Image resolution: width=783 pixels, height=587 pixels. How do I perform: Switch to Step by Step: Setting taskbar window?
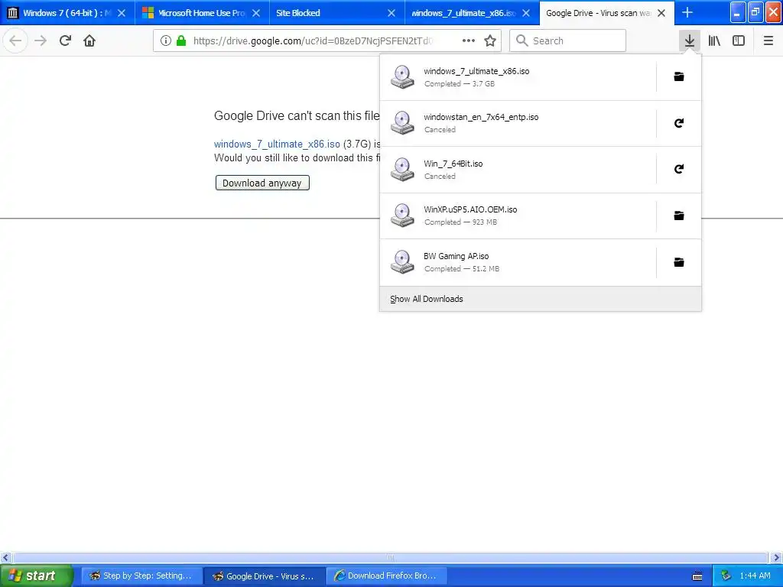[141, 576]
